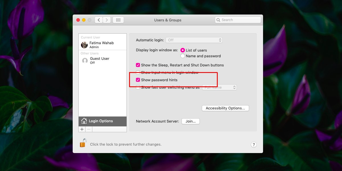Click the Login Options house icon
The image size is (342, 171).
pos(84,121)
